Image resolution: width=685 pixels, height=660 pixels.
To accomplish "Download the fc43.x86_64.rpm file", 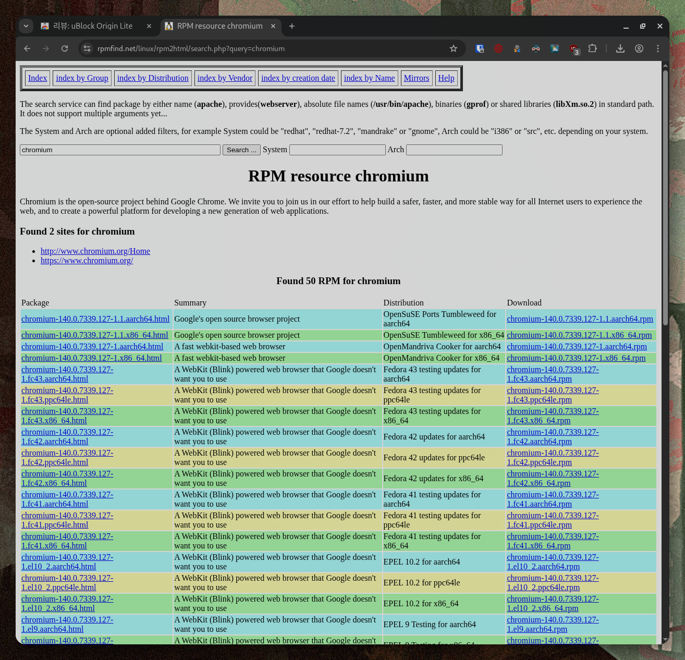I will point(553,416).
